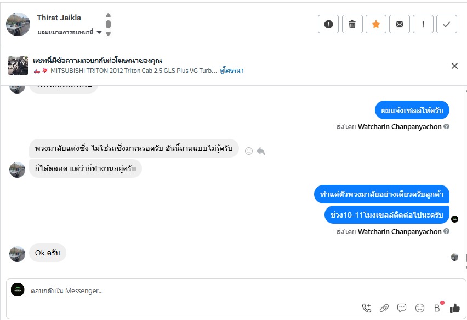Mark conversation unread with envelope icon

pyautogui.click(x=400, y=24)
